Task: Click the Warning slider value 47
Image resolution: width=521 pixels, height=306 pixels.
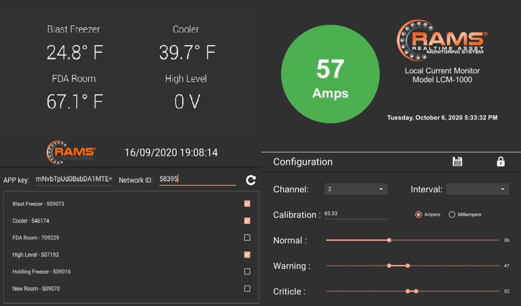Action: point(506,266)
